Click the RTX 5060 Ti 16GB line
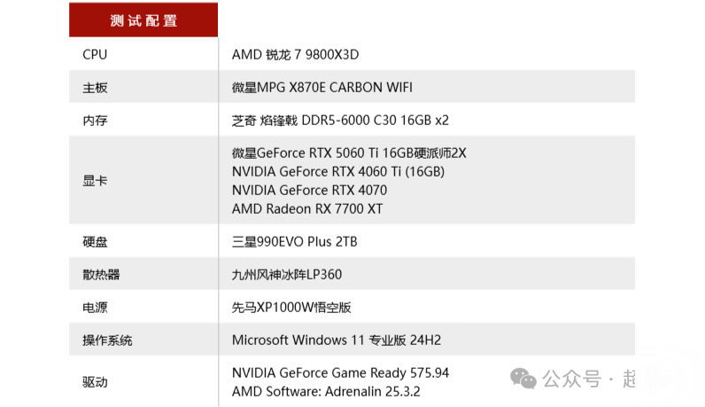The width and height of the screenshot is (705, 407). point(349,153)
